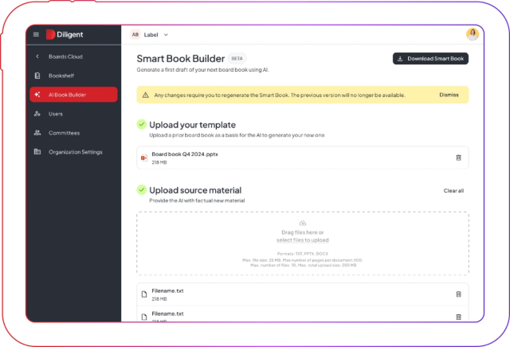Click the PowerPoint file icon

point(143,158)
